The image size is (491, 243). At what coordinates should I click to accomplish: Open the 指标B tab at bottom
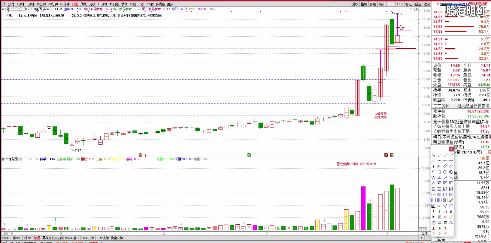[x=17, y=238]
